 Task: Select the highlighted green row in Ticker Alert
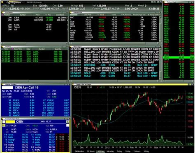[179, 58]
